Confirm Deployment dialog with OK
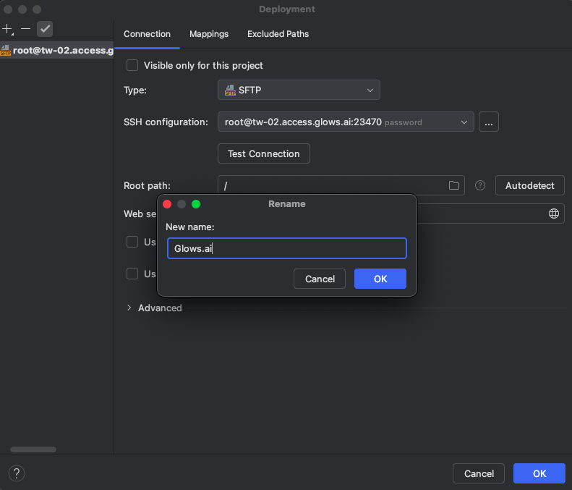The height and width of the screenshot is (490, 572). (539, 473)
